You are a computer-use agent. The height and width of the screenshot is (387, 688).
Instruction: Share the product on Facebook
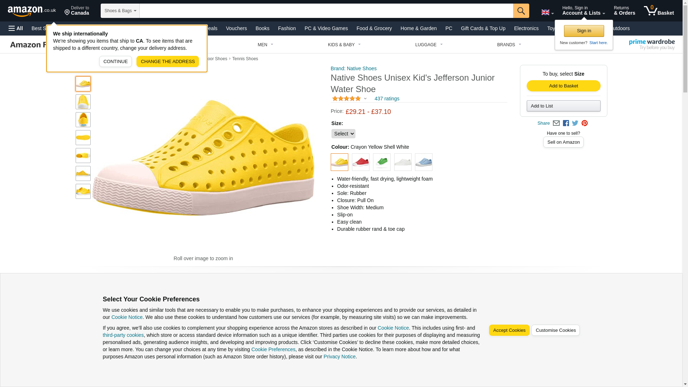pyautogui.click(x=566, y=123)
